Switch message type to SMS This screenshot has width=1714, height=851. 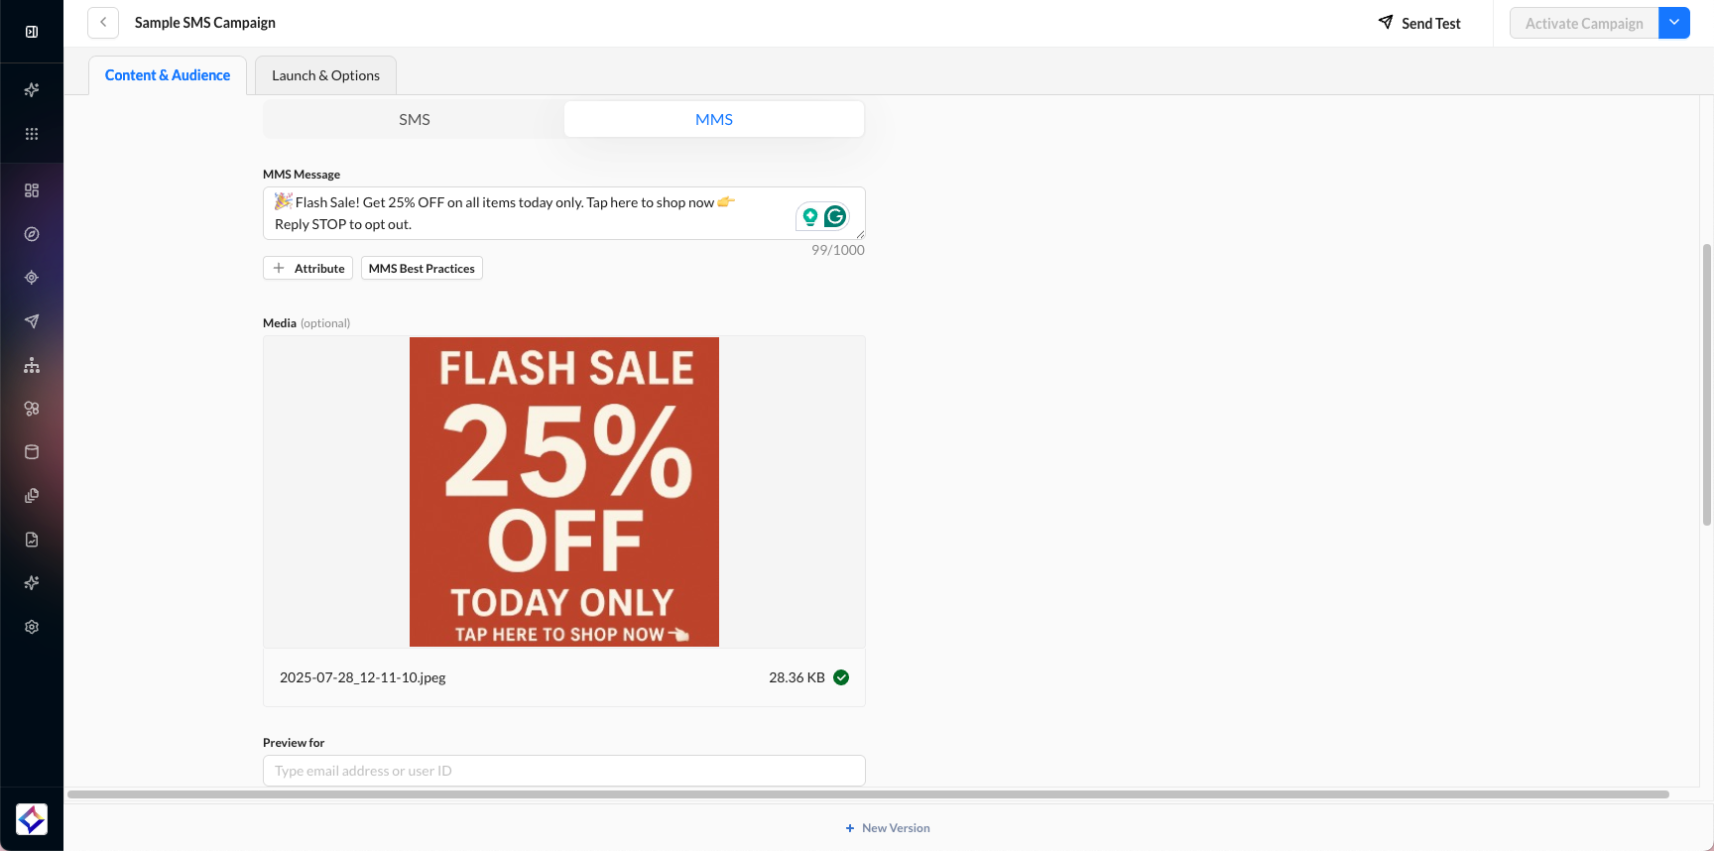[415, 119]
